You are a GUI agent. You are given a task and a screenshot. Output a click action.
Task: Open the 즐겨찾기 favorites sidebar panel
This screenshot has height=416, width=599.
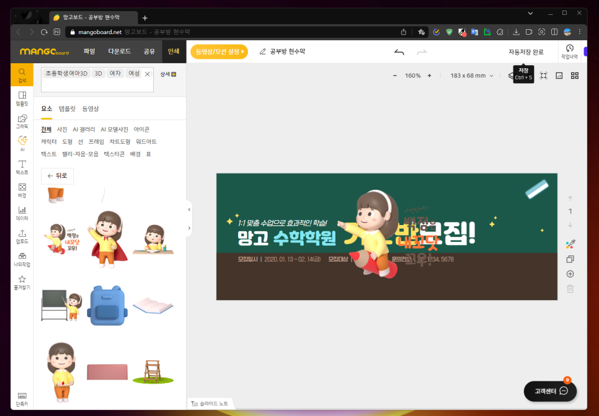point(22,282)
